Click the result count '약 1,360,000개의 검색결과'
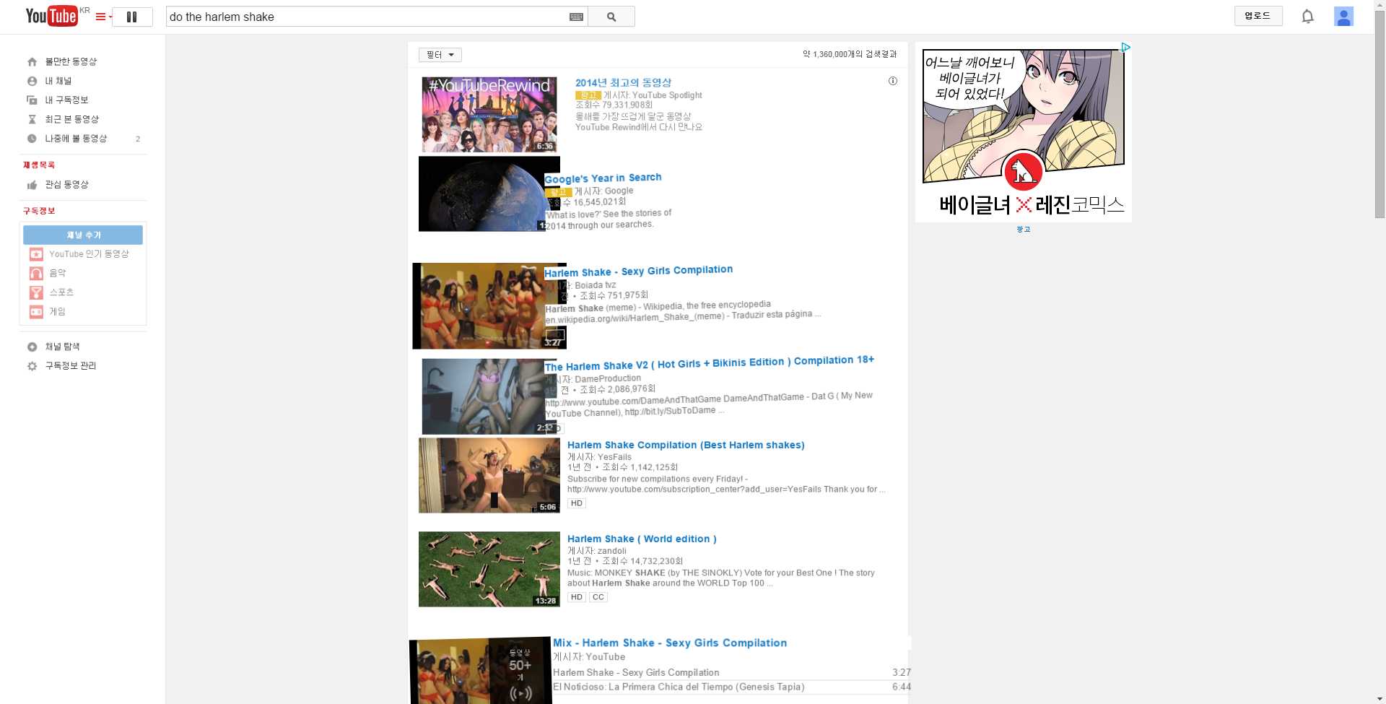The height and width of the screenshot is (704, 1386). [x=850, y=54]
